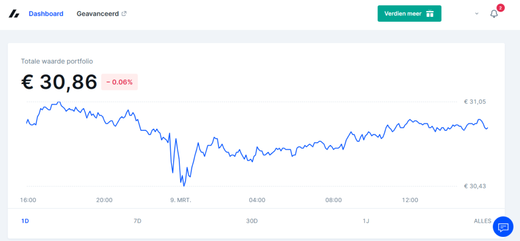
Task: Select the 1D chart time range
Action: coord(25,221)
